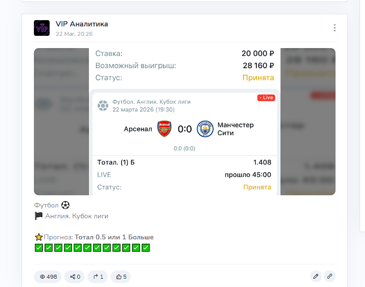Click the Manchester City club crest

pyautogui.click(x=205, y=129)
